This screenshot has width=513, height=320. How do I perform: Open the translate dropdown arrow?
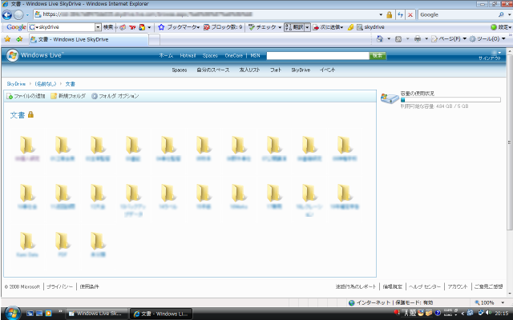coord(307,27)
